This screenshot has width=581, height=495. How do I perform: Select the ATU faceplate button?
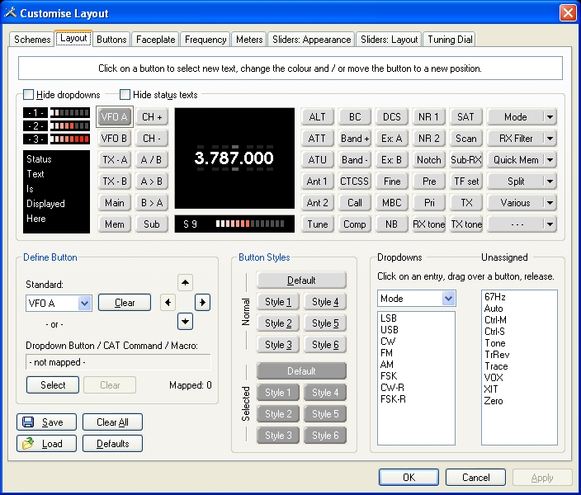tap(318, 160)
